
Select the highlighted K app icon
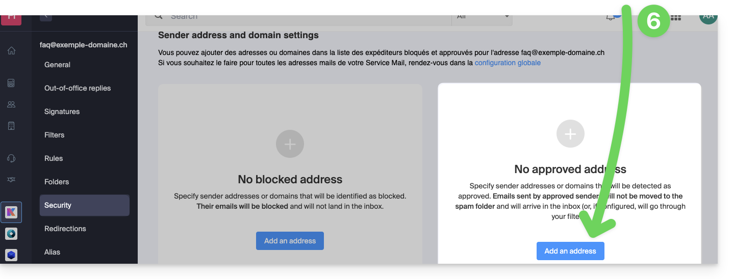11,212
